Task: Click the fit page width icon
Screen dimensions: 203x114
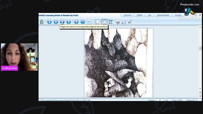Action: (x=89, y=22)
